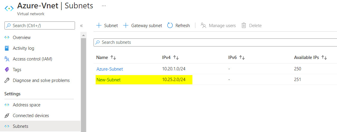
Task: Click the Search subnets box
Action: click(x=215, y=42)
